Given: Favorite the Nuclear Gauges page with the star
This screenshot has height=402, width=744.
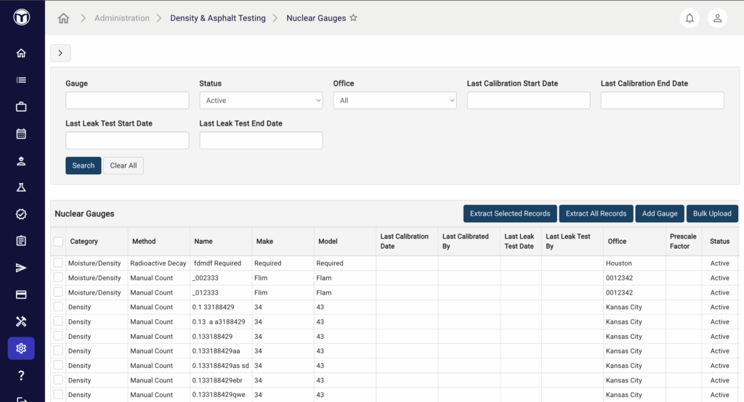Looking at the screenshot, I should [x=353, y=17].
